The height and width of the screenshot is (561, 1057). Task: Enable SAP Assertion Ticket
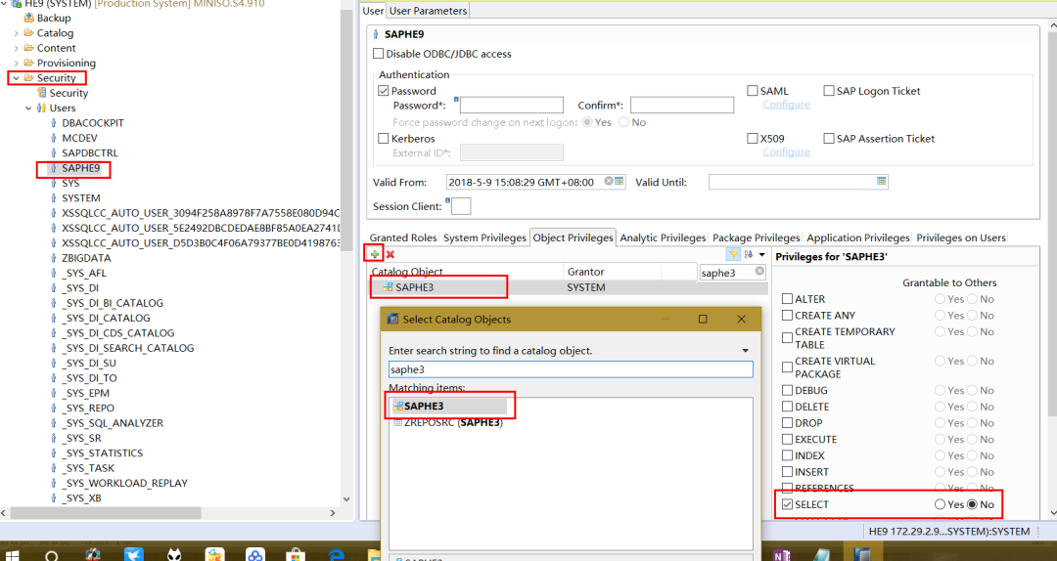[x=829, y=139]
